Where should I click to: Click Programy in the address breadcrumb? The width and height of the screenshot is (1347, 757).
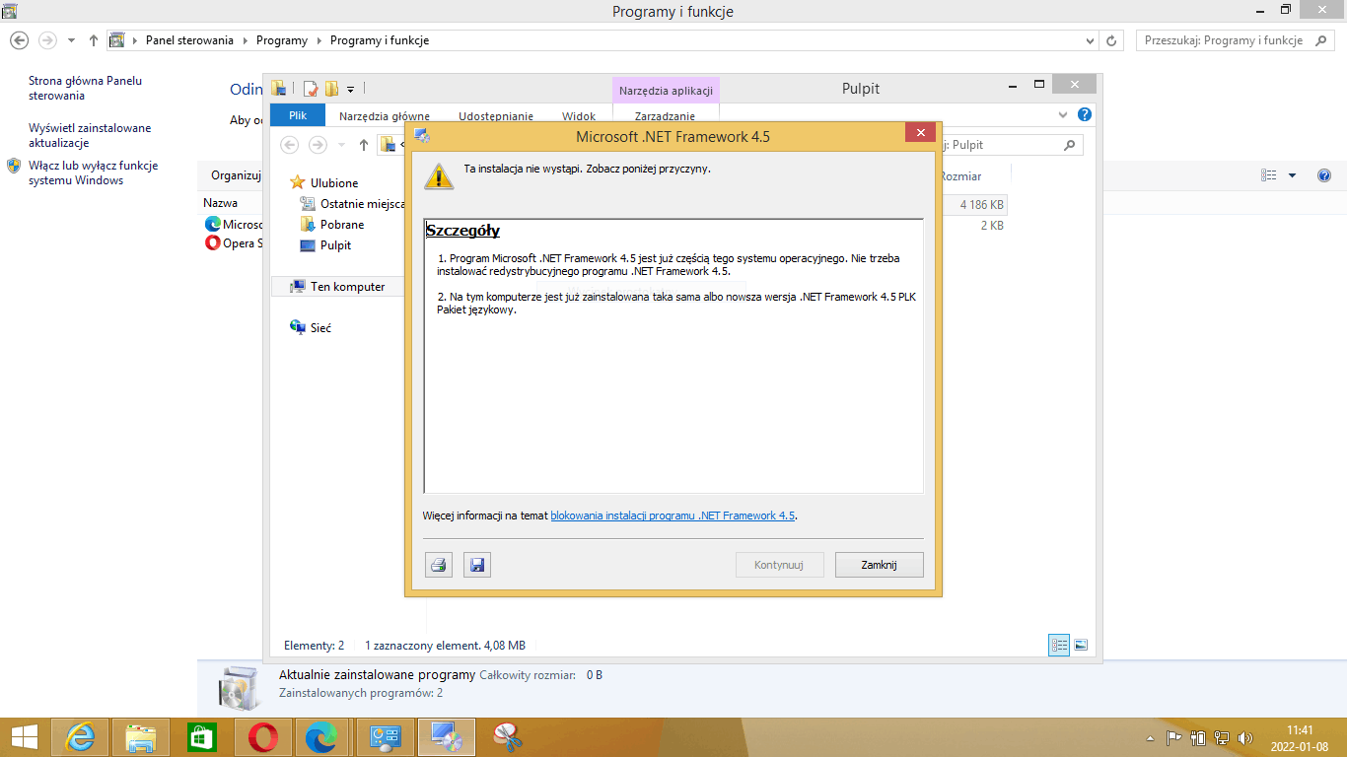click(x=282, y=40)
